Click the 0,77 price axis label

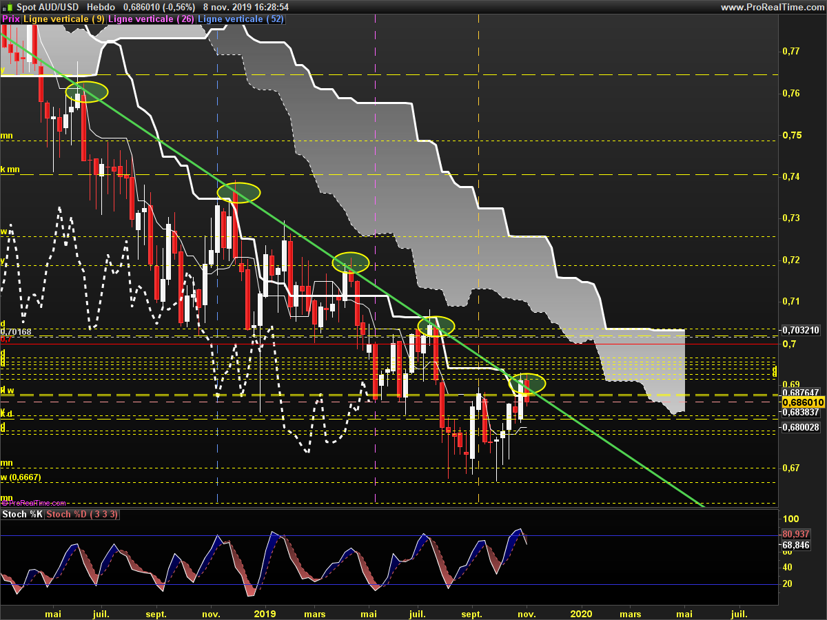pos(791,51)
